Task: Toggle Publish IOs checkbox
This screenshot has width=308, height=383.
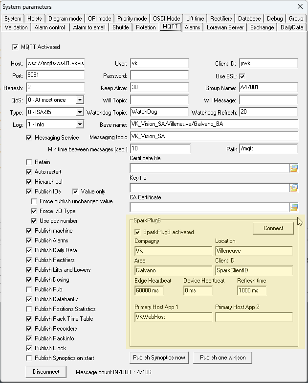Action: coord(29,191)
